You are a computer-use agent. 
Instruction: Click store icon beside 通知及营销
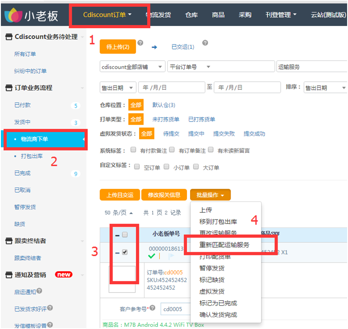coord(9,275)
